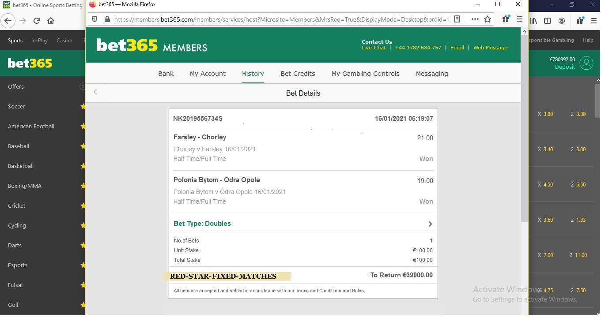The height and width of the screenshot is (317, 601).
Task: Select the 11.00 odds in the background list
Action: tap(581, 255)
